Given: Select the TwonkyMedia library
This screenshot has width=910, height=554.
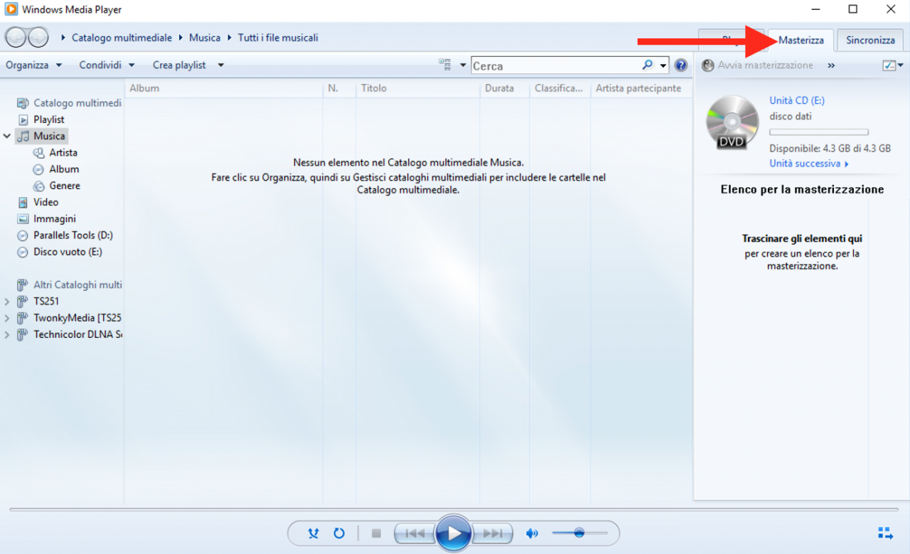Looking at the screenshot, I should pos(69,318).
